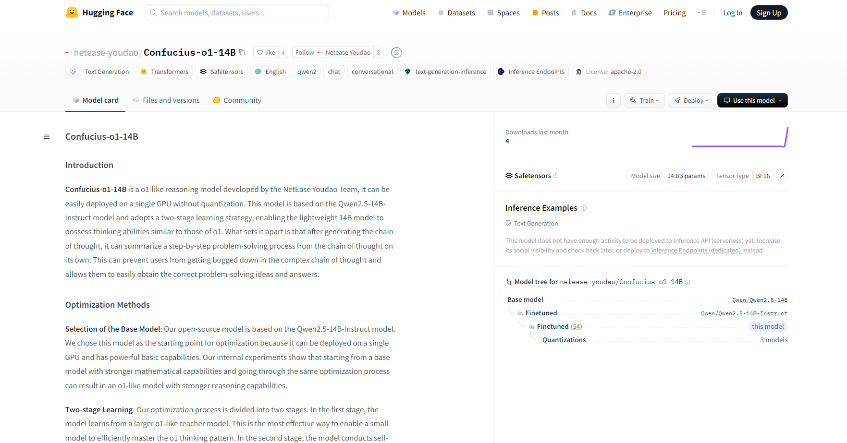Click the Model tree info icon
847x443 pixels.
click(687, 282)
